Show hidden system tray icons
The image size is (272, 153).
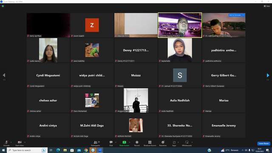[243, 150]
